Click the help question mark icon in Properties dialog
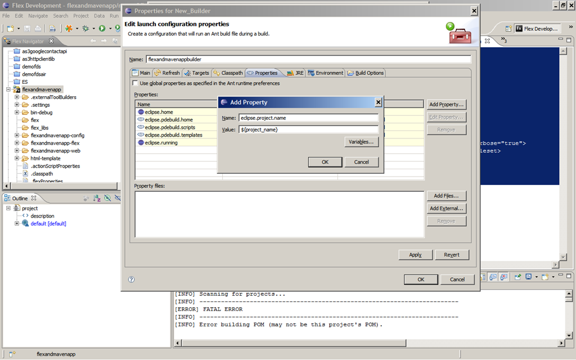 (131, 280)
